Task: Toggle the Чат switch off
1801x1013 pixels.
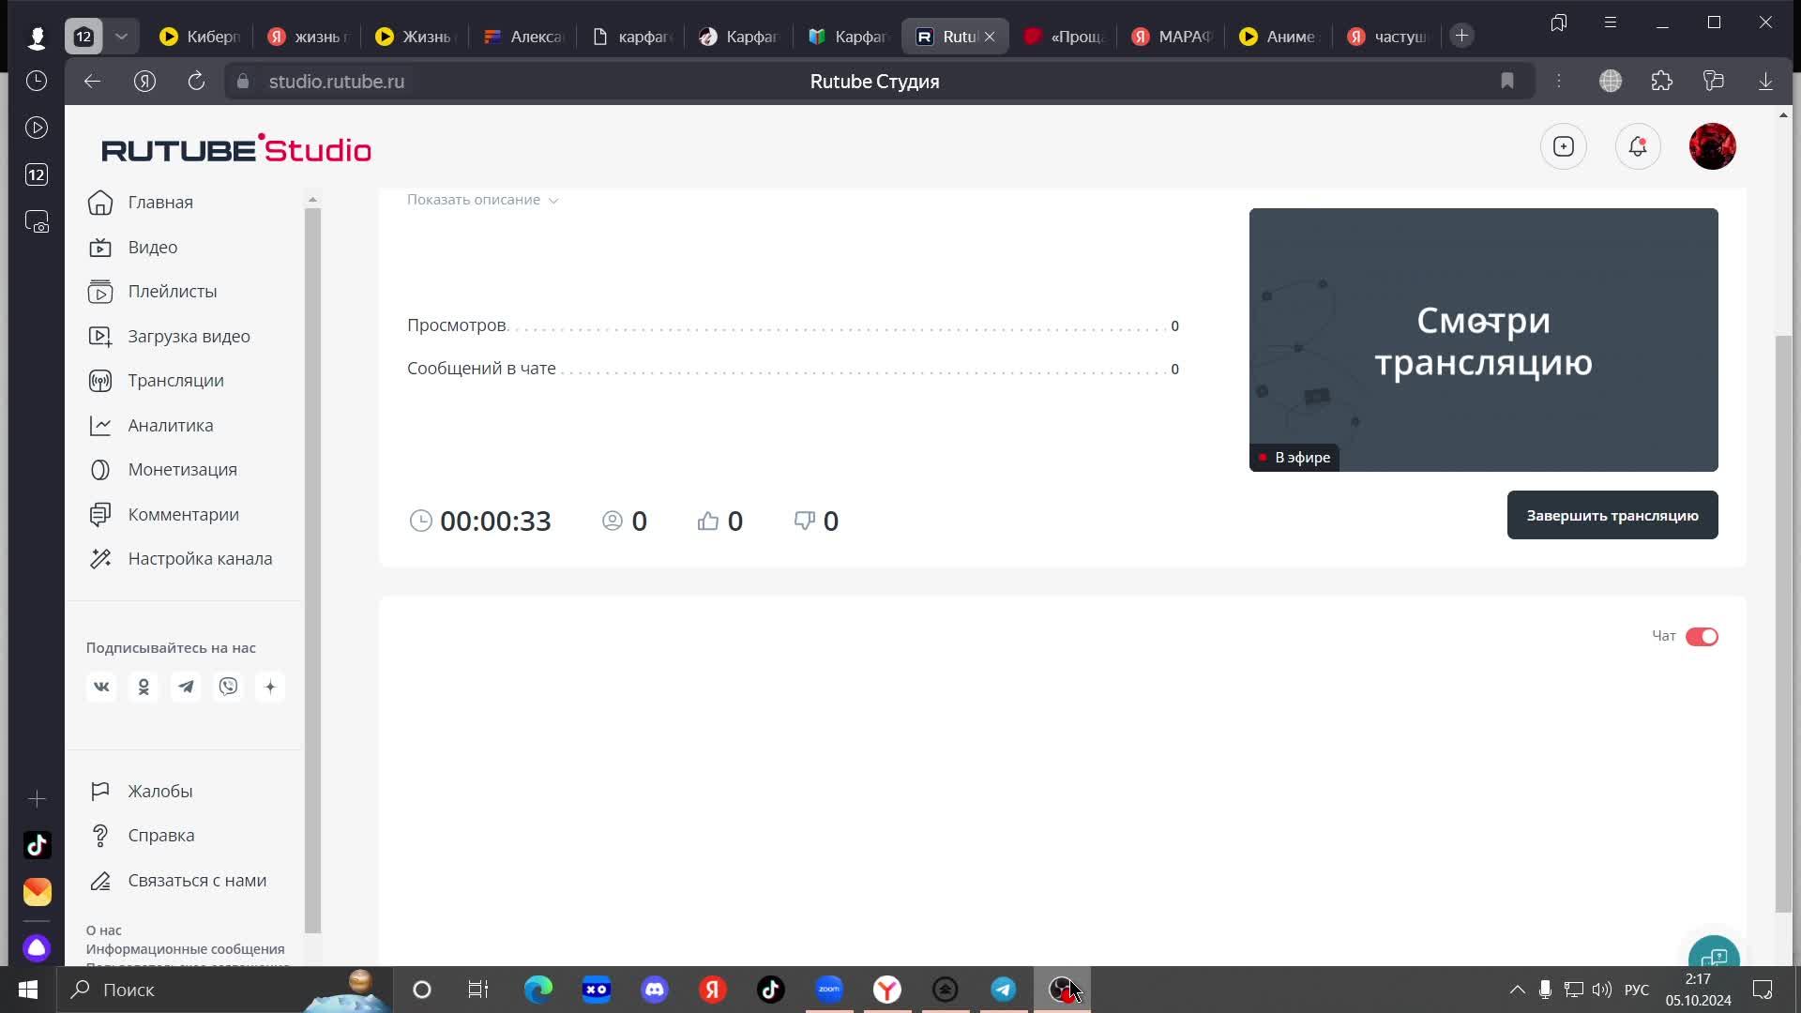Action: point(1702,637)
